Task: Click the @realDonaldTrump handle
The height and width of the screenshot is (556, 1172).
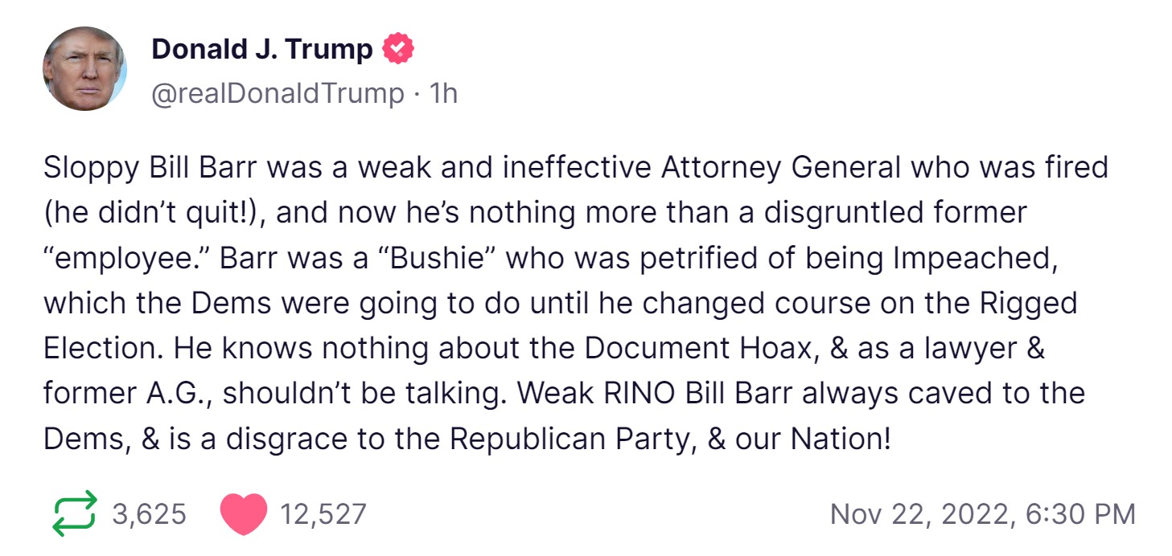Action: [x=278, y=94]
